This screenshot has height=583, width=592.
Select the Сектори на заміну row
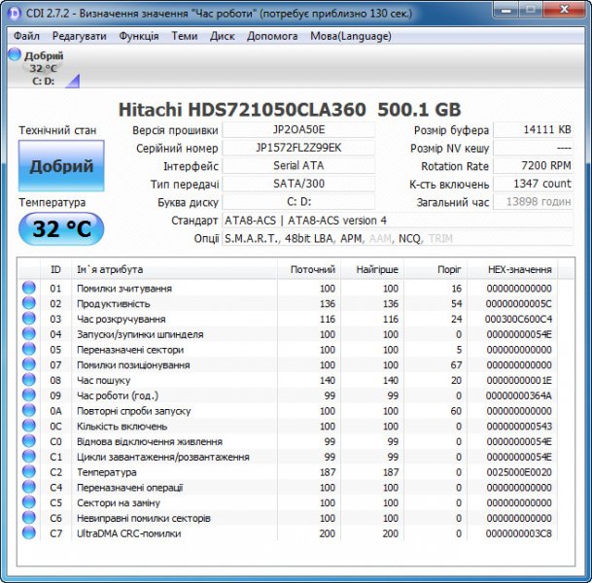point(287,502)
